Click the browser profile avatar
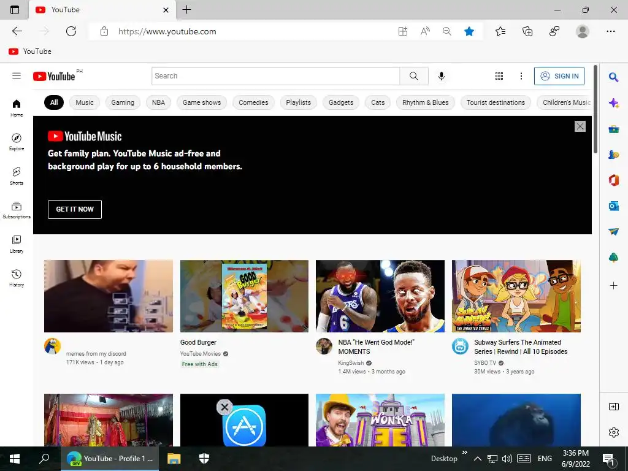Viewport: 628px width, 471px height. click(583, 31)
